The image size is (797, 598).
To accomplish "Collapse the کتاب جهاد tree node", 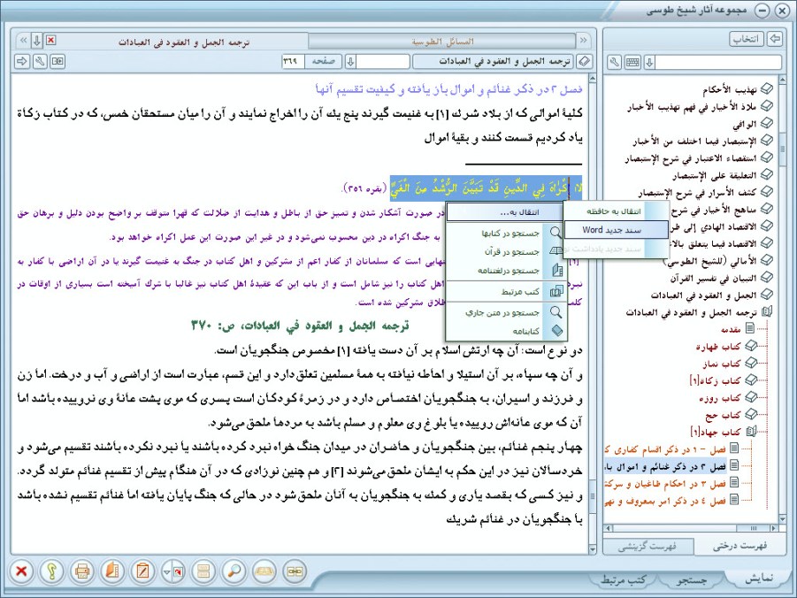I will coord(752,432).
